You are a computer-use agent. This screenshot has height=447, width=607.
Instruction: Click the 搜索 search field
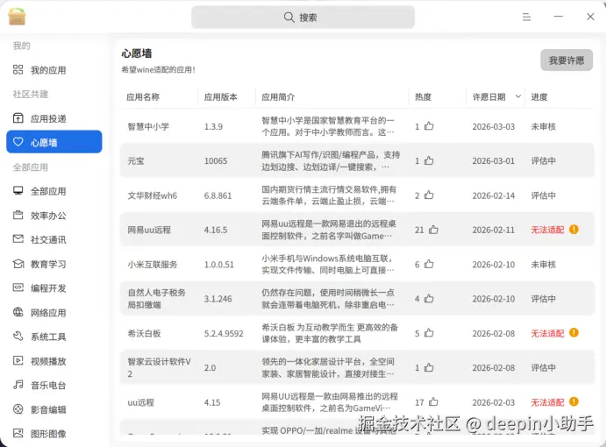[303, 17]
